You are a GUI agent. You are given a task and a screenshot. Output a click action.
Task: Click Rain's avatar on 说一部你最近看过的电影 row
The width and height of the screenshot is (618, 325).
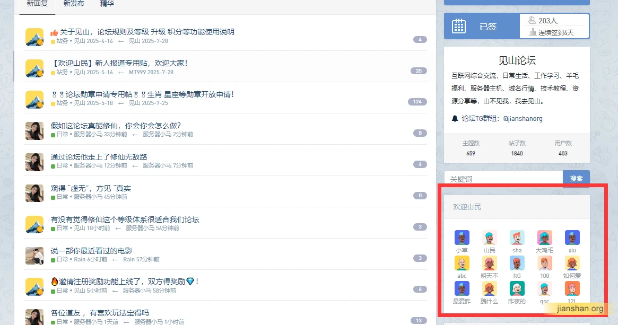[x=34, y=256]
